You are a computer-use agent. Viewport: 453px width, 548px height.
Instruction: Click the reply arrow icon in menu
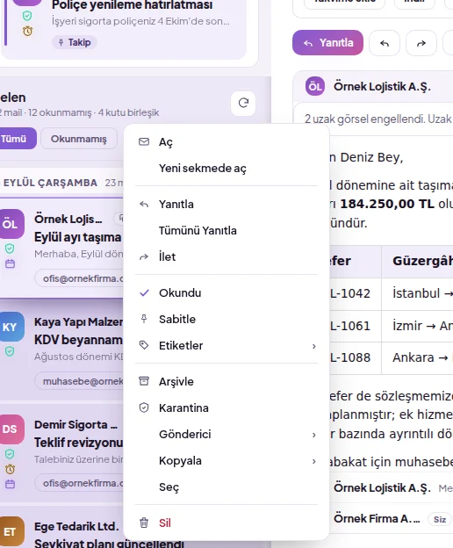point(144,204)
